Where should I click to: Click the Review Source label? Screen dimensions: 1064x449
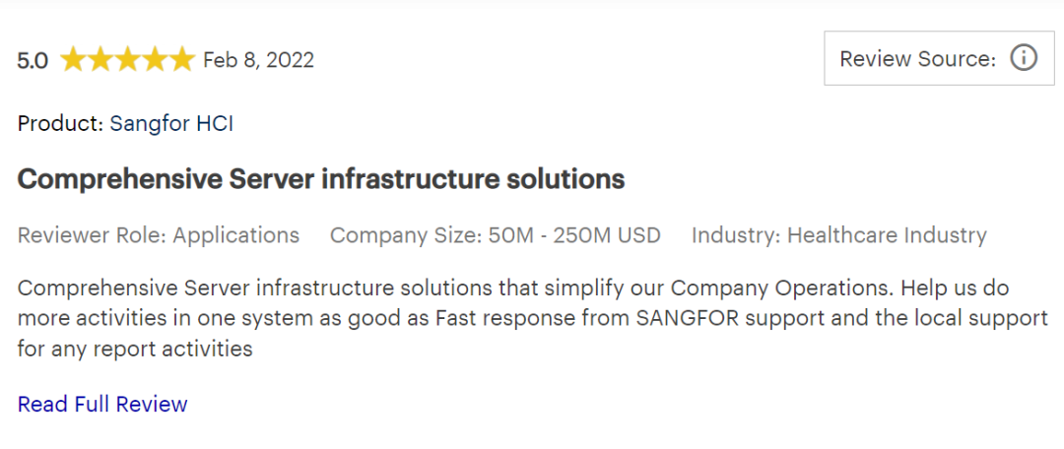(x=917, y=59)
